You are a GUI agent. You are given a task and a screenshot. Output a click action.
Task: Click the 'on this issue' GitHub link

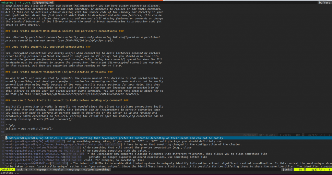[78, 94]
